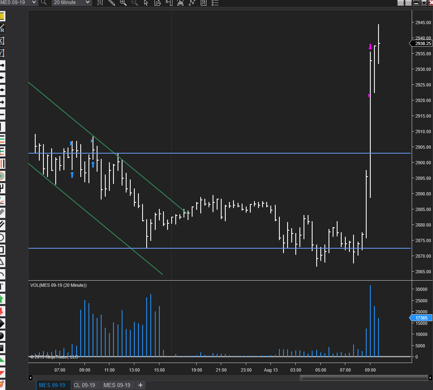Select the Trend Channel parallel-lines tool
Image resolution: width=433 pixels, height=390 pixels.
(2, 225)
